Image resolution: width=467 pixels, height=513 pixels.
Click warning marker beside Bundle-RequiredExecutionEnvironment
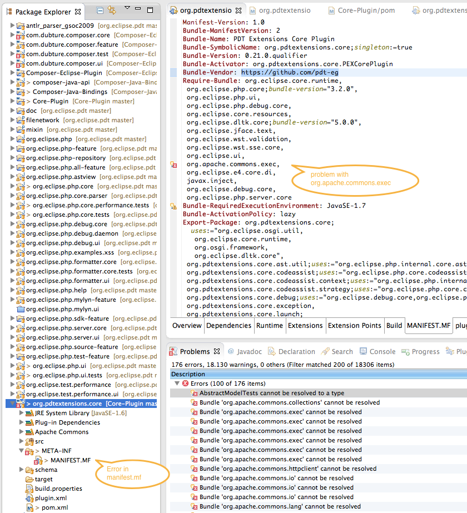(173, 206)
